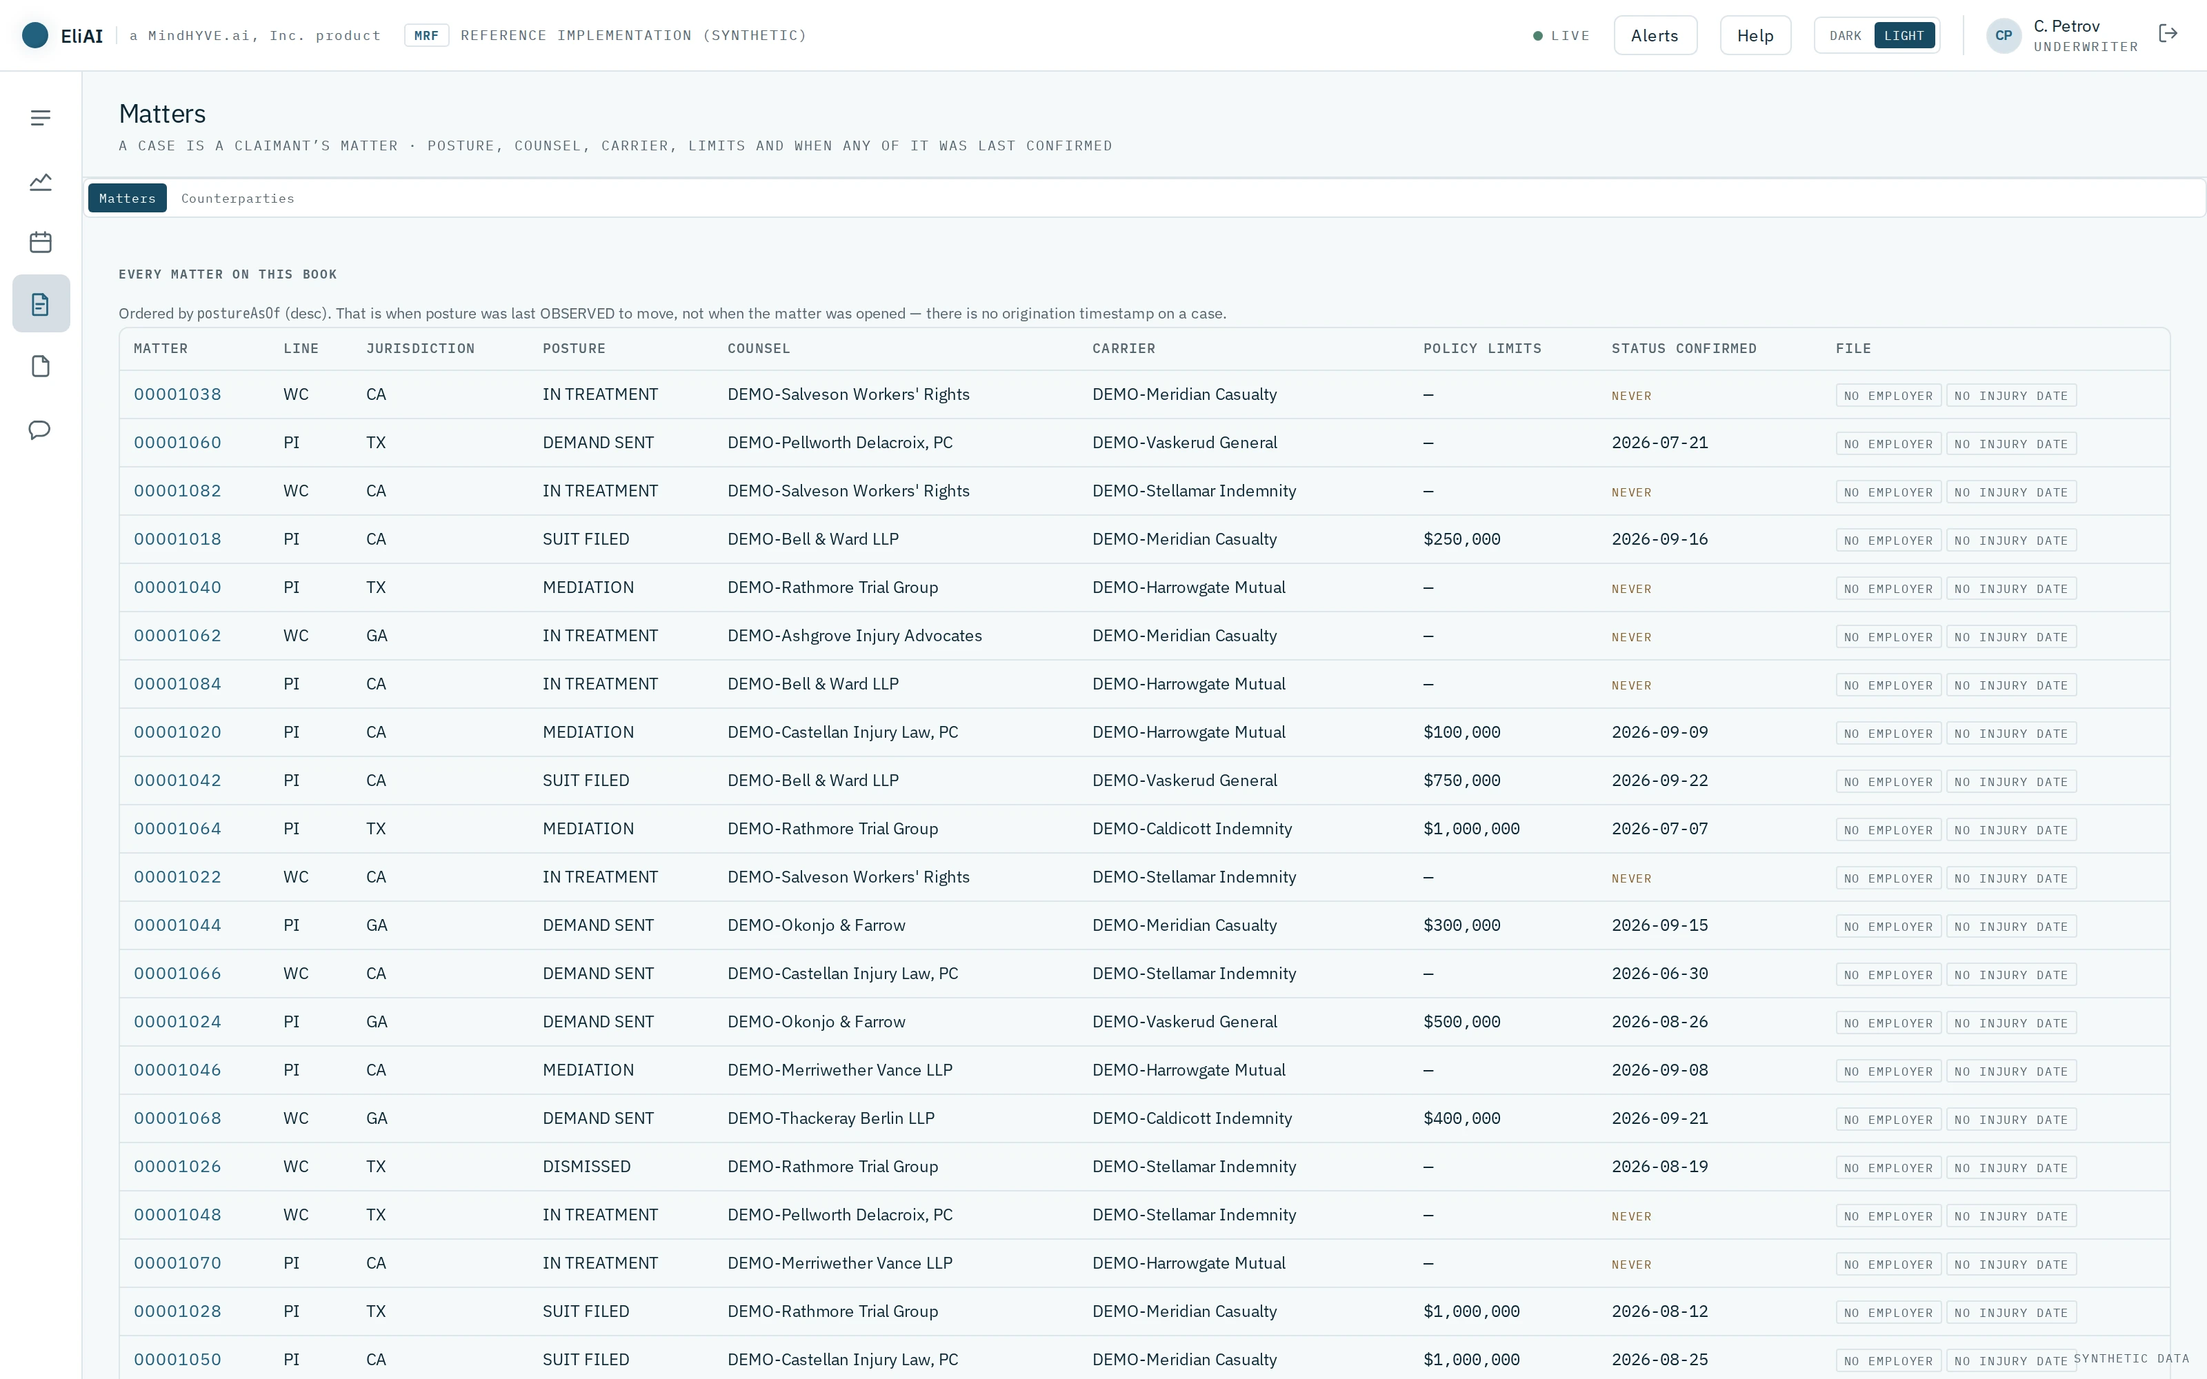Click the EliAI logo circle
2207x1379 pixels.
click(x=34, y=36)
